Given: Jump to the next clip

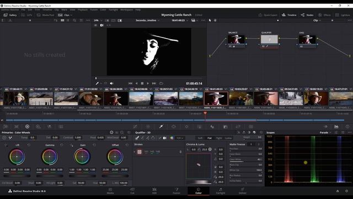Looking at the screenshot, I should (x=154, y=83).
